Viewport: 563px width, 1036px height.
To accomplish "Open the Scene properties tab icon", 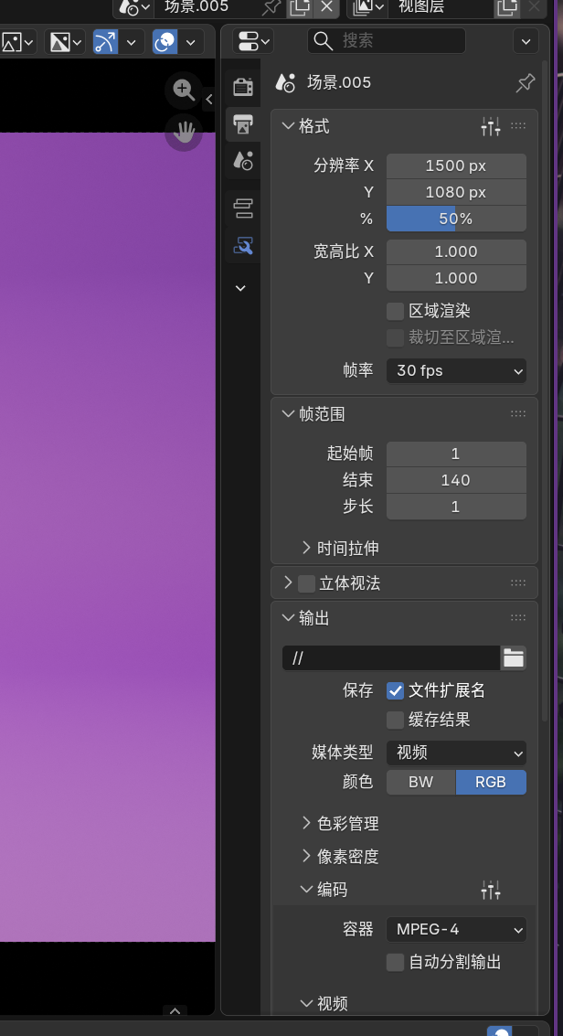I will point(243,161).
